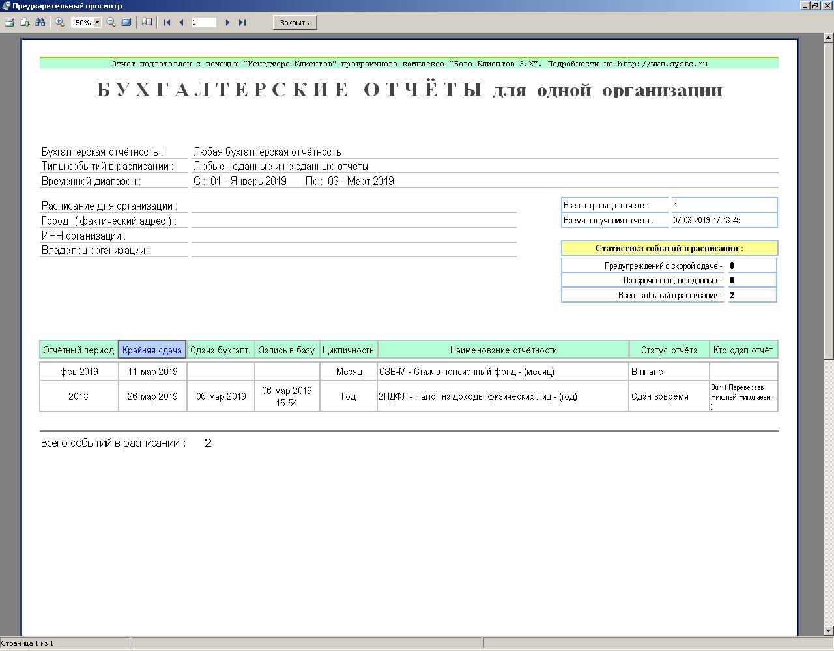Select the Наименование отчётности column header
834x651 pixels.
tap(503, 350)
